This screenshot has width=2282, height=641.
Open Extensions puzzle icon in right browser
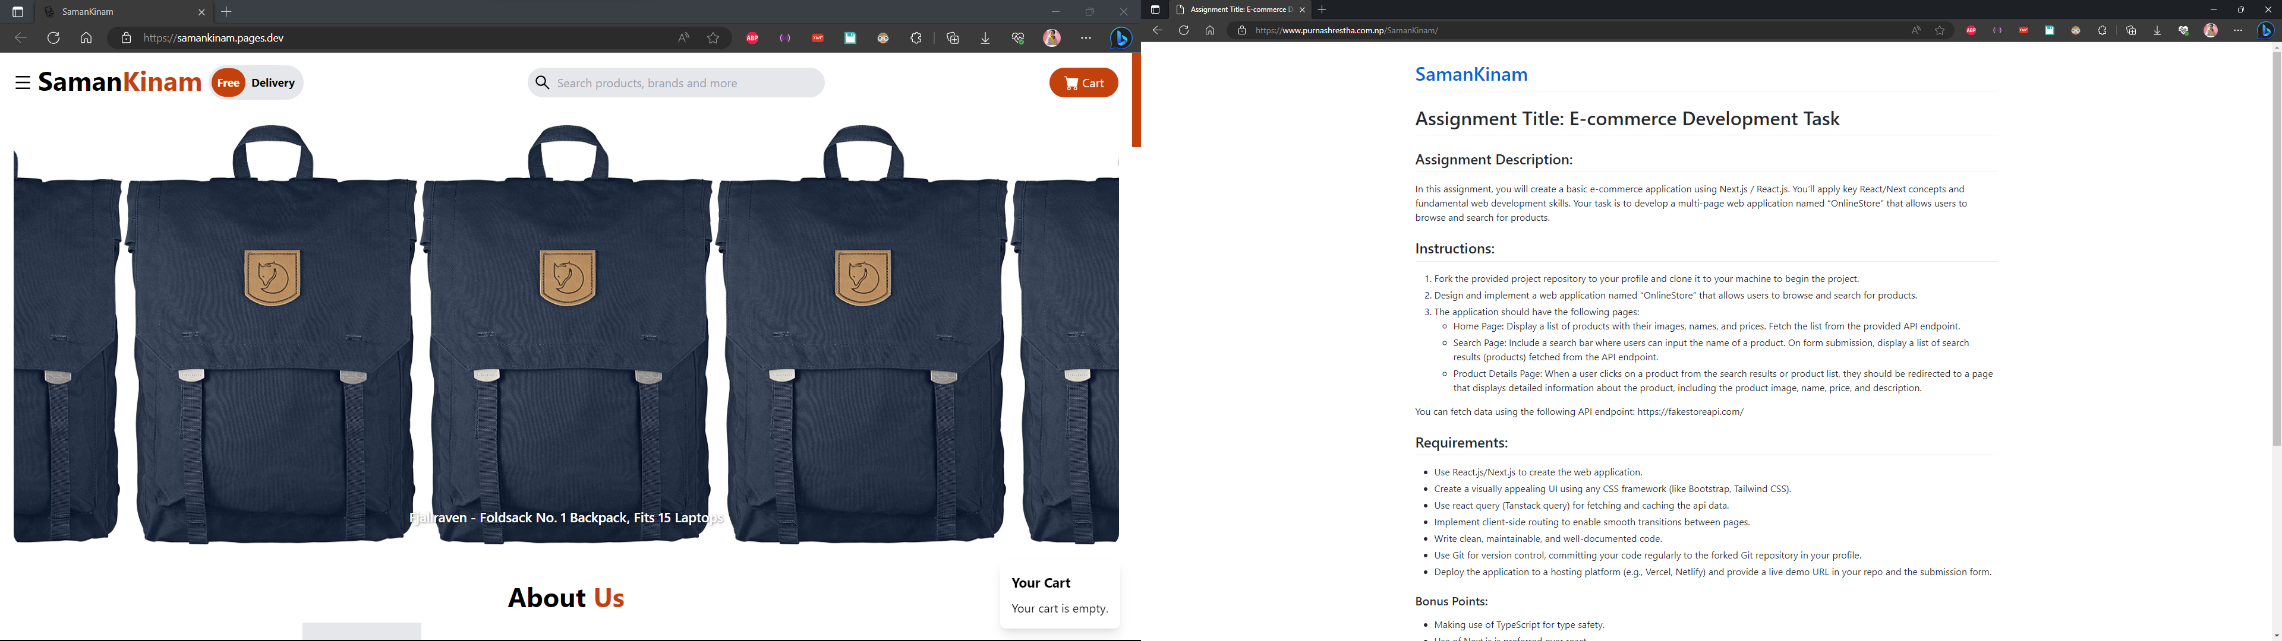pos(2101,31)
